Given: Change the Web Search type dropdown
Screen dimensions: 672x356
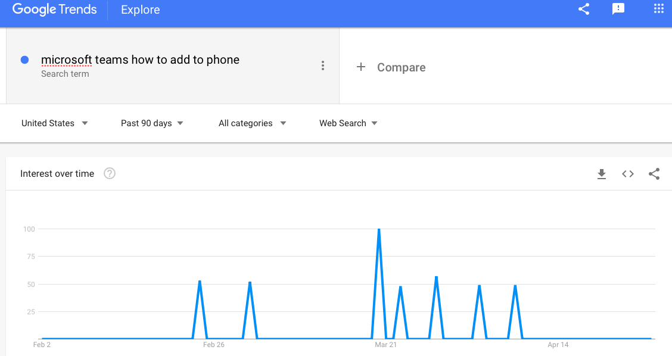Looking at the screenshot, I should pos(349,123).
